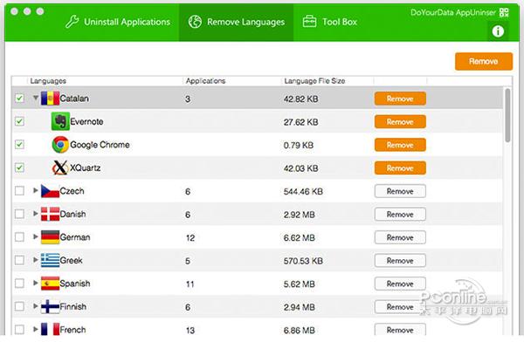
Task: Click the Evernote elephant icon
Action: tap(60, 121)
